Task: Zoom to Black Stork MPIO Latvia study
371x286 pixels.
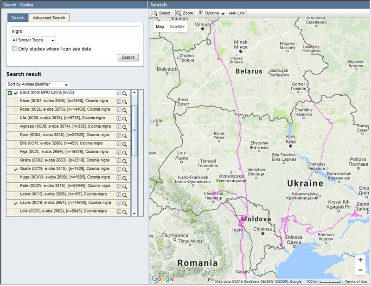Action: tap(125, 93)
